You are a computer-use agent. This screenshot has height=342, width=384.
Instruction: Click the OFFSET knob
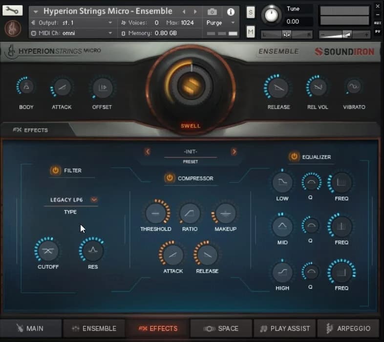(x=103, y=88)
